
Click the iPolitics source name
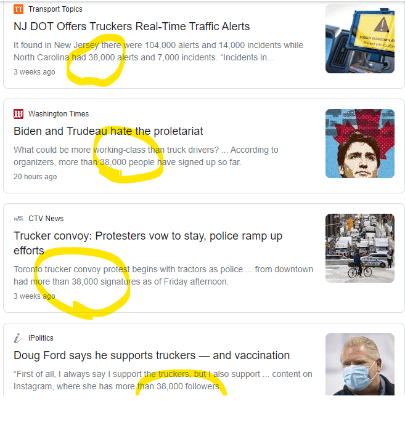pyautogui.click(x=41, y=338)
